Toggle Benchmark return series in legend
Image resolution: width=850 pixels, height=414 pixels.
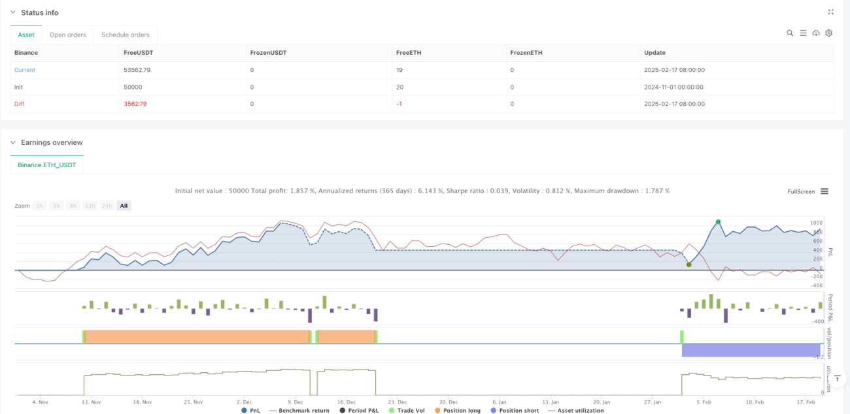click(x=299, y=410)
